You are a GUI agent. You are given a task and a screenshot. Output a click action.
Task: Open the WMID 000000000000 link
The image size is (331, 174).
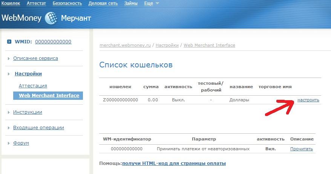(x=53, y=42)
